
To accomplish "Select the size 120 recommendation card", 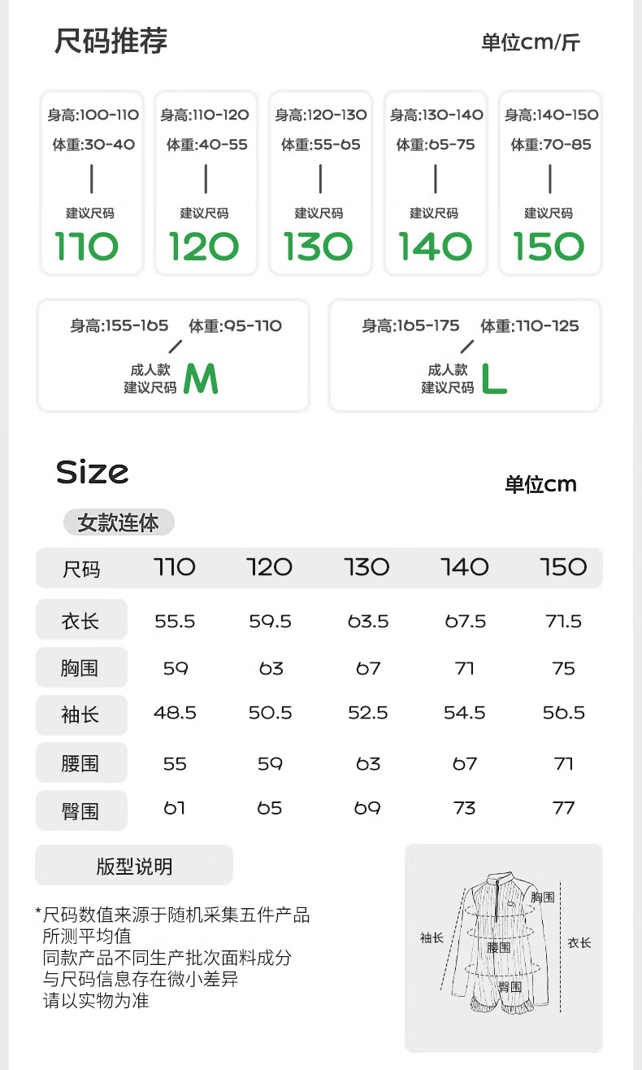I will (x=206, y=183).
